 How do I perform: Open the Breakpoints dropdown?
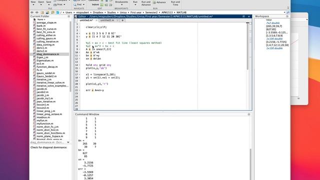[x=121, y=4]
